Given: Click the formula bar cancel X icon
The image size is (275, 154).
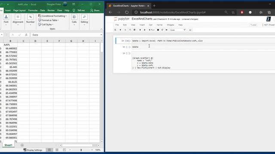Looking at the screenshot, I should (12, 35).
